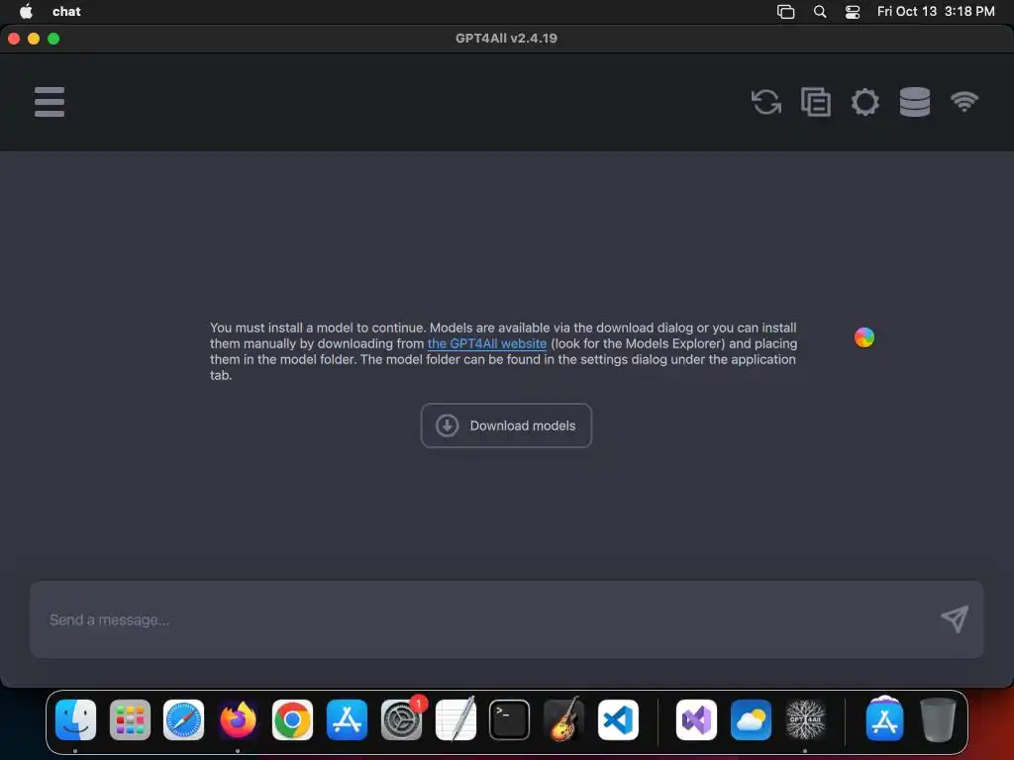This screenshot has width=1014, height=760.
Task: Click the Spotlight search icon
Action: 819,11
